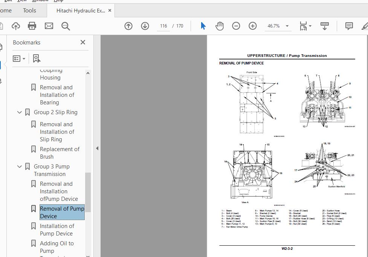Zoom out using the minus icon
The height and width of the screenshot is (257, 368).
coord(236,26)
